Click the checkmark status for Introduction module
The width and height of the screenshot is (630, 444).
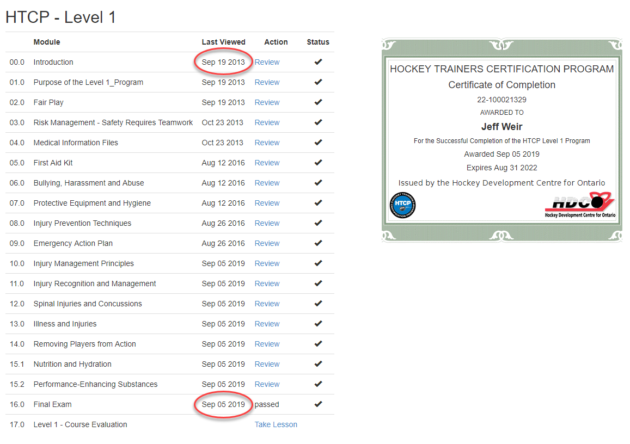[318, 62]
